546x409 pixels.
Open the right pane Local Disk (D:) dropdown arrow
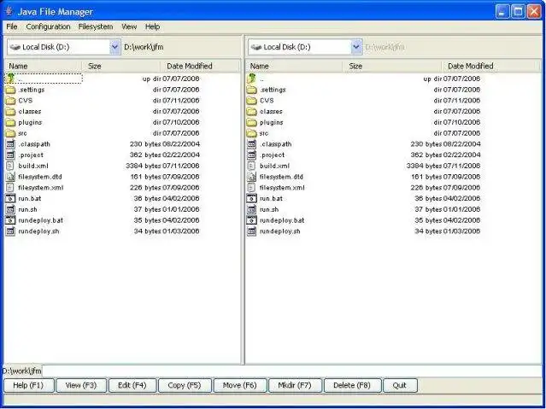point(356,47)
